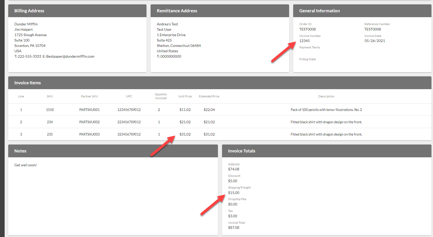The width and height of the screenshot is (433, 237).
Task: Click the Remittance Address panel header
Action: tap(177, 11)
